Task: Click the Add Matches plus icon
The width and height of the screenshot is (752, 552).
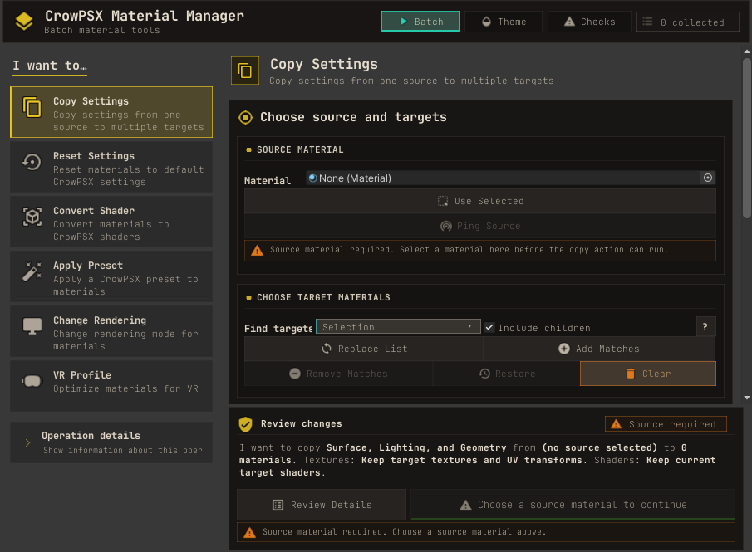Action: pyautogui.click(x=564, y=349)
